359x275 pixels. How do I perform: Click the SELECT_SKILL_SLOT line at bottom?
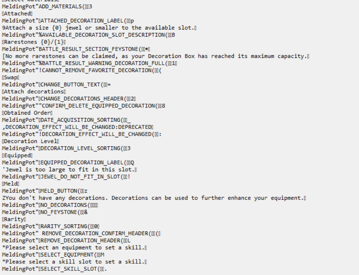tap(55, 269)
